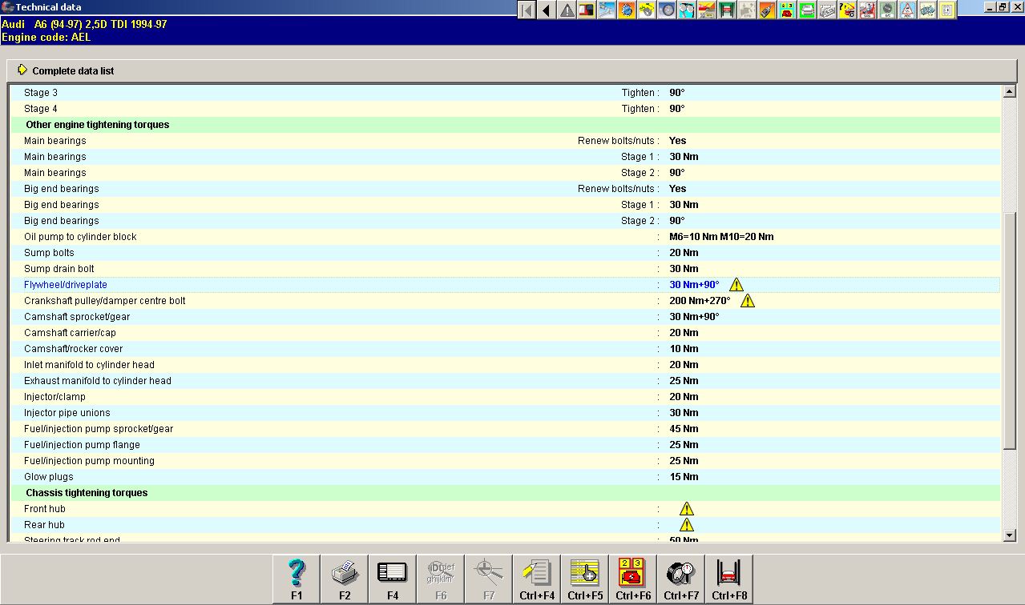The height and width of the screenshot is (605, 1025).
Task: Click the last pale yellow icon in top toolbar
Action: (x=947, y=10)
